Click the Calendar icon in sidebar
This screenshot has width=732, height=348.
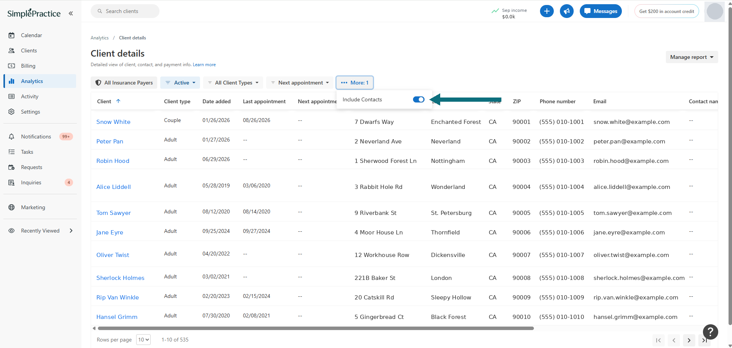11,35
